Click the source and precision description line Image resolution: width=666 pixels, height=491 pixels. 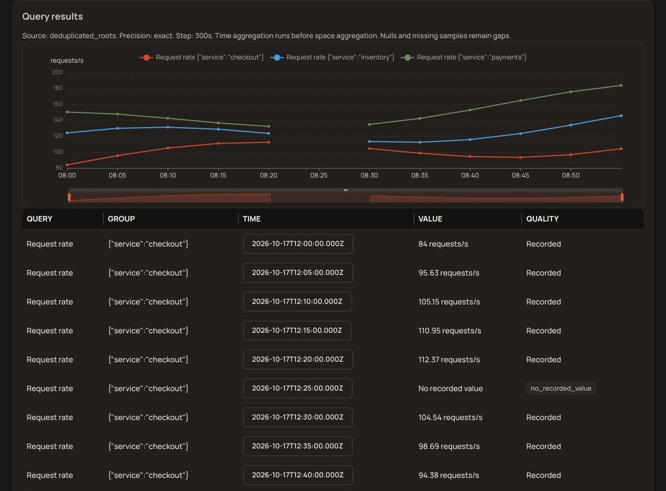tap(266, 36)
